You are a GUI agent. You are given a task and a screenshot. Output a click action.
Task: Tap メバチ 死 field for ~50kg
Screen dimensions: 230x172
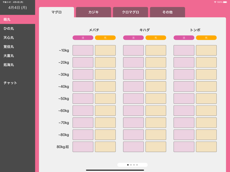(x=105, y=99)
